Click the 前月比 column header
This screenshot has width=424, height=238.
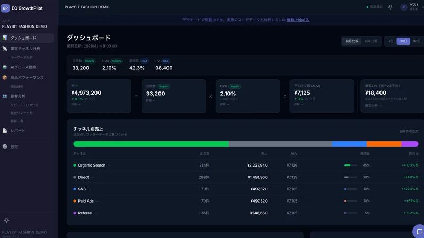coord(413,154)
